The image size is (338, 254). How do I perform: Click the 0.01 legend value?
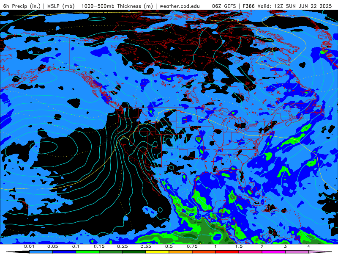tap(29, 246)
